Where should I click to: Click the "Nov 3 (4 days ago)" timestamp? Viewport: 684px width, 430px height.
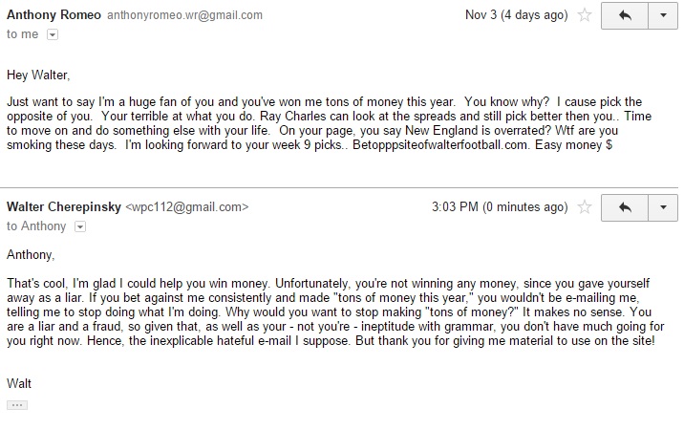(517, 15)
